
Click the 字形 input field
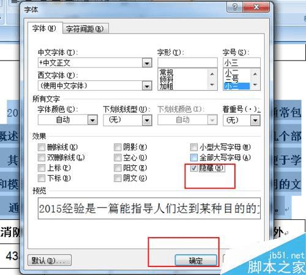point(187,62)
